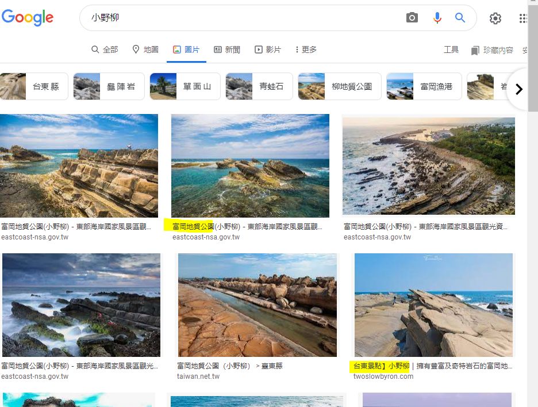Click the search box containing 小野柳
538x407 pixels.
coord(241,18)
